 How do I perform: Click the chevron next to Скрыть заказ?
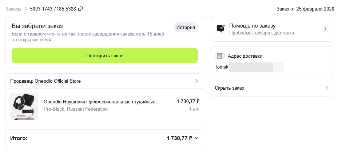327,88
